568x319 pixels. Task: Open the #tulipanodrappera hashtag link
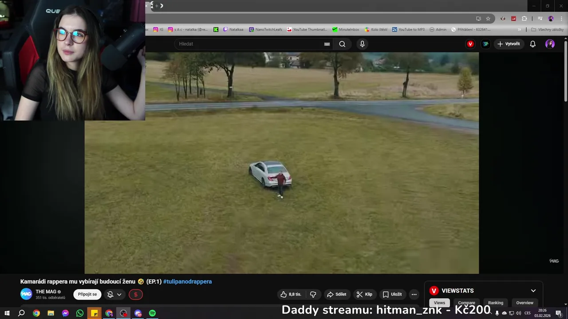(x=187, y=281)
